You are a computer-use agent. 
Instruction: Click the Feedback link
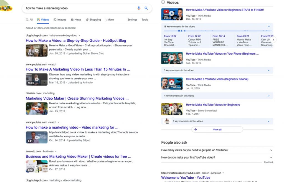(x=268, y=162)
